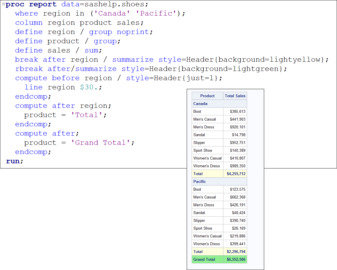
Task: Select the $662,368 Men's Casual cell
Action: [x=235, y=197]
